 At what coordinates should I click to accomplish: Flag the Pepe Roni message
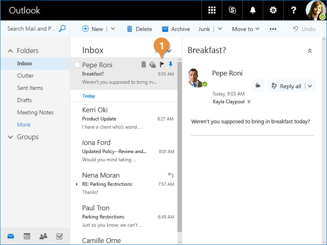click(x=162, y=65)
